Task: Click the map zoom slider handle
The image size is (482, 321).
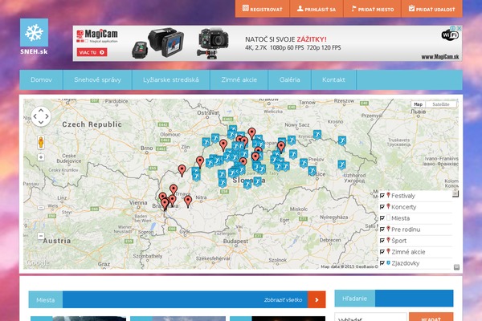Action: tap(41, 208)
